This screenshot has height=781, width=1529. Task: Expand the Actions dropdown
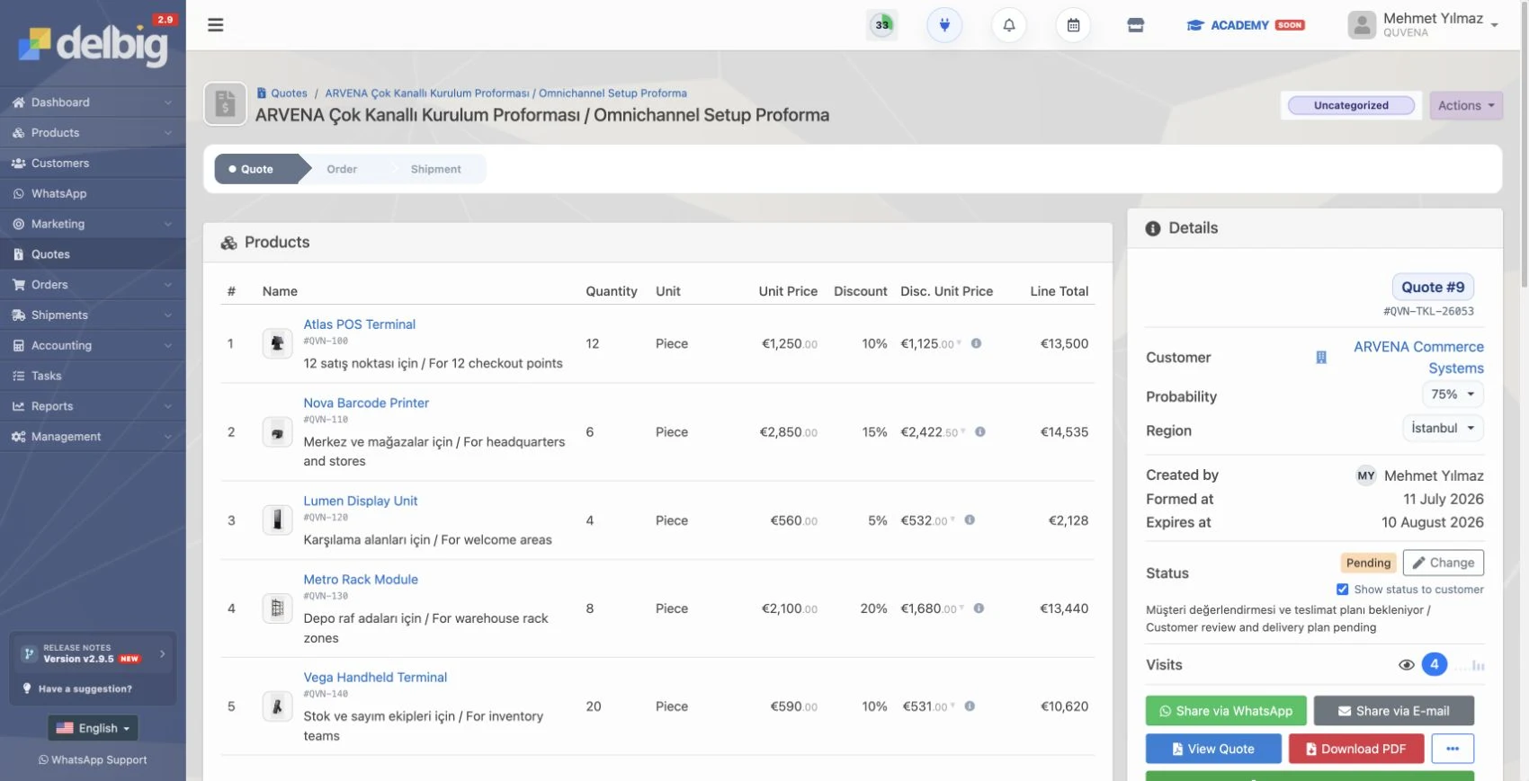[1466, 105]
